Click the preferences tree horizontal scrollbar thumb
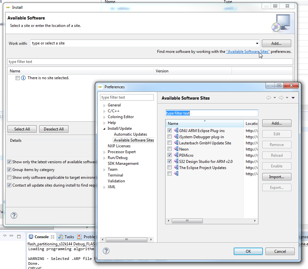 127,239
